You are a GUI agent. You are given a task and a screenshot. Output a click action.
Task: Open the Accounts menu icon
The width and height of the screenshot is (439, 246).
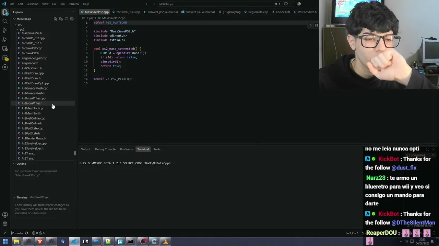tap(5, 215)
